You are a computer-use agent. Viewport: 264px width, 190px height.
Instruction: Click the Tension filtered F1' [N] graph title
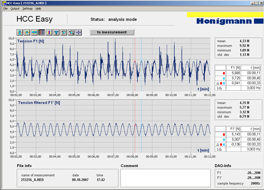pos(39,103)
